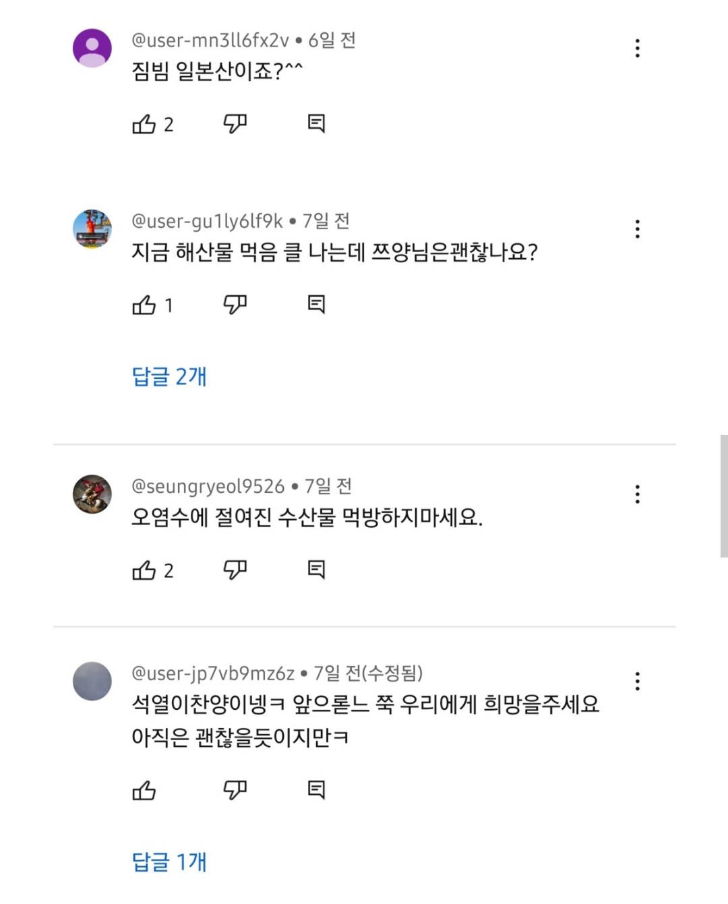Like the comment by @seungryeol9526

tap(144, 571)
